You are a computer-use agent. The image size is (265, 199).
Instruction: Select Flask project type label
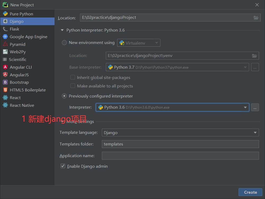click(14, 29)
